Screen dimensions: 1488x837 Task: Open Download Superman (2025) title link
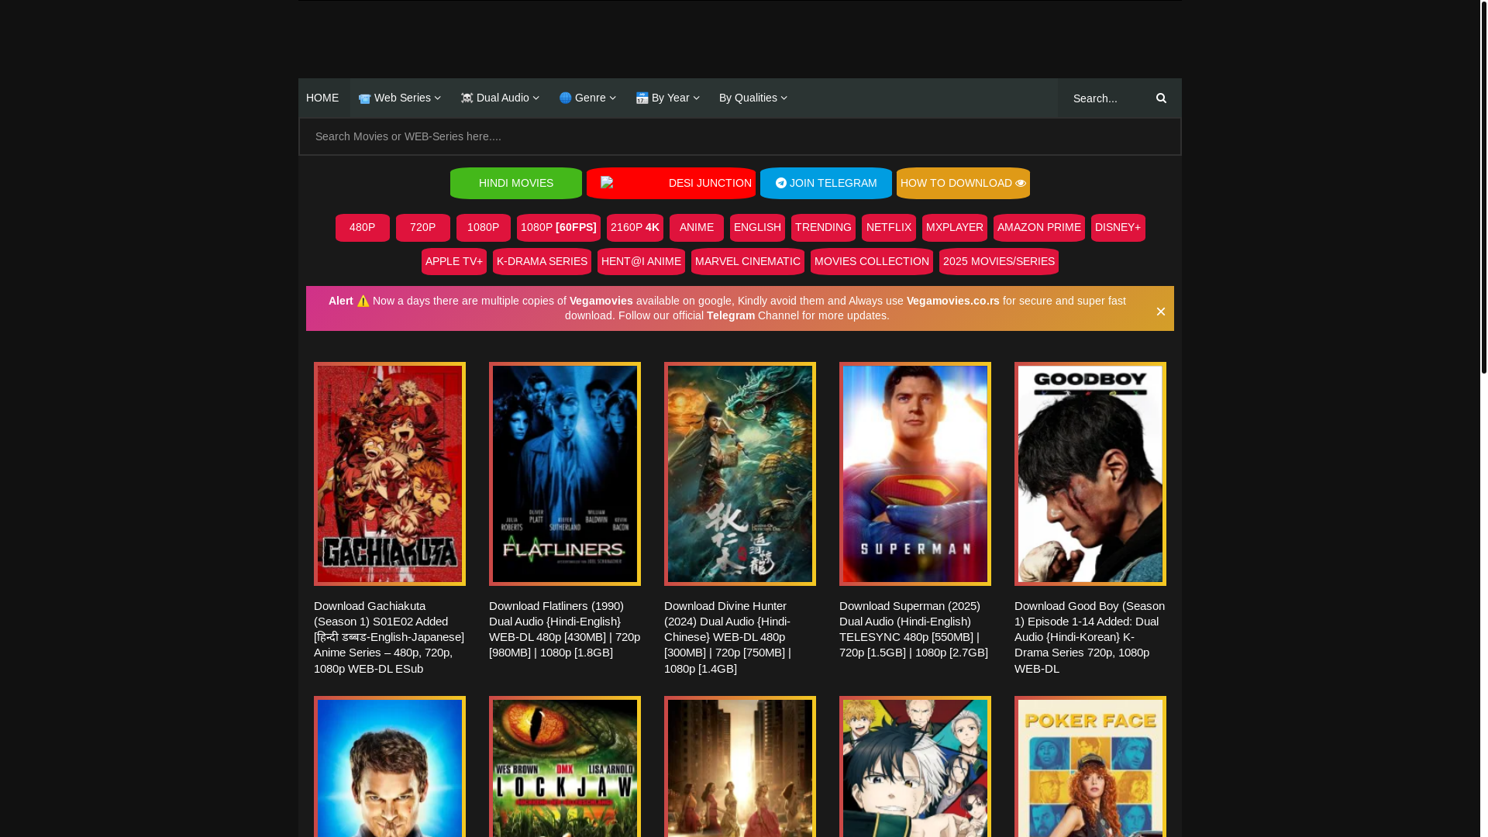pyautogui.click(x=914, y=629)
